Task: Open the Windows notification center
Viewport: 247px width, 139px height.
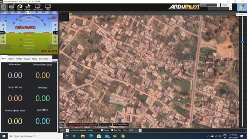Action: (242, 136)
